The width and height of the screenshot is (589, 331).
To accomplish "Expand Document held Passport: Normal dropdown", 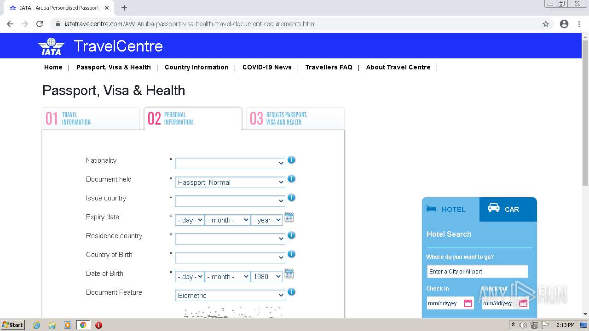I will click(230, 183).
